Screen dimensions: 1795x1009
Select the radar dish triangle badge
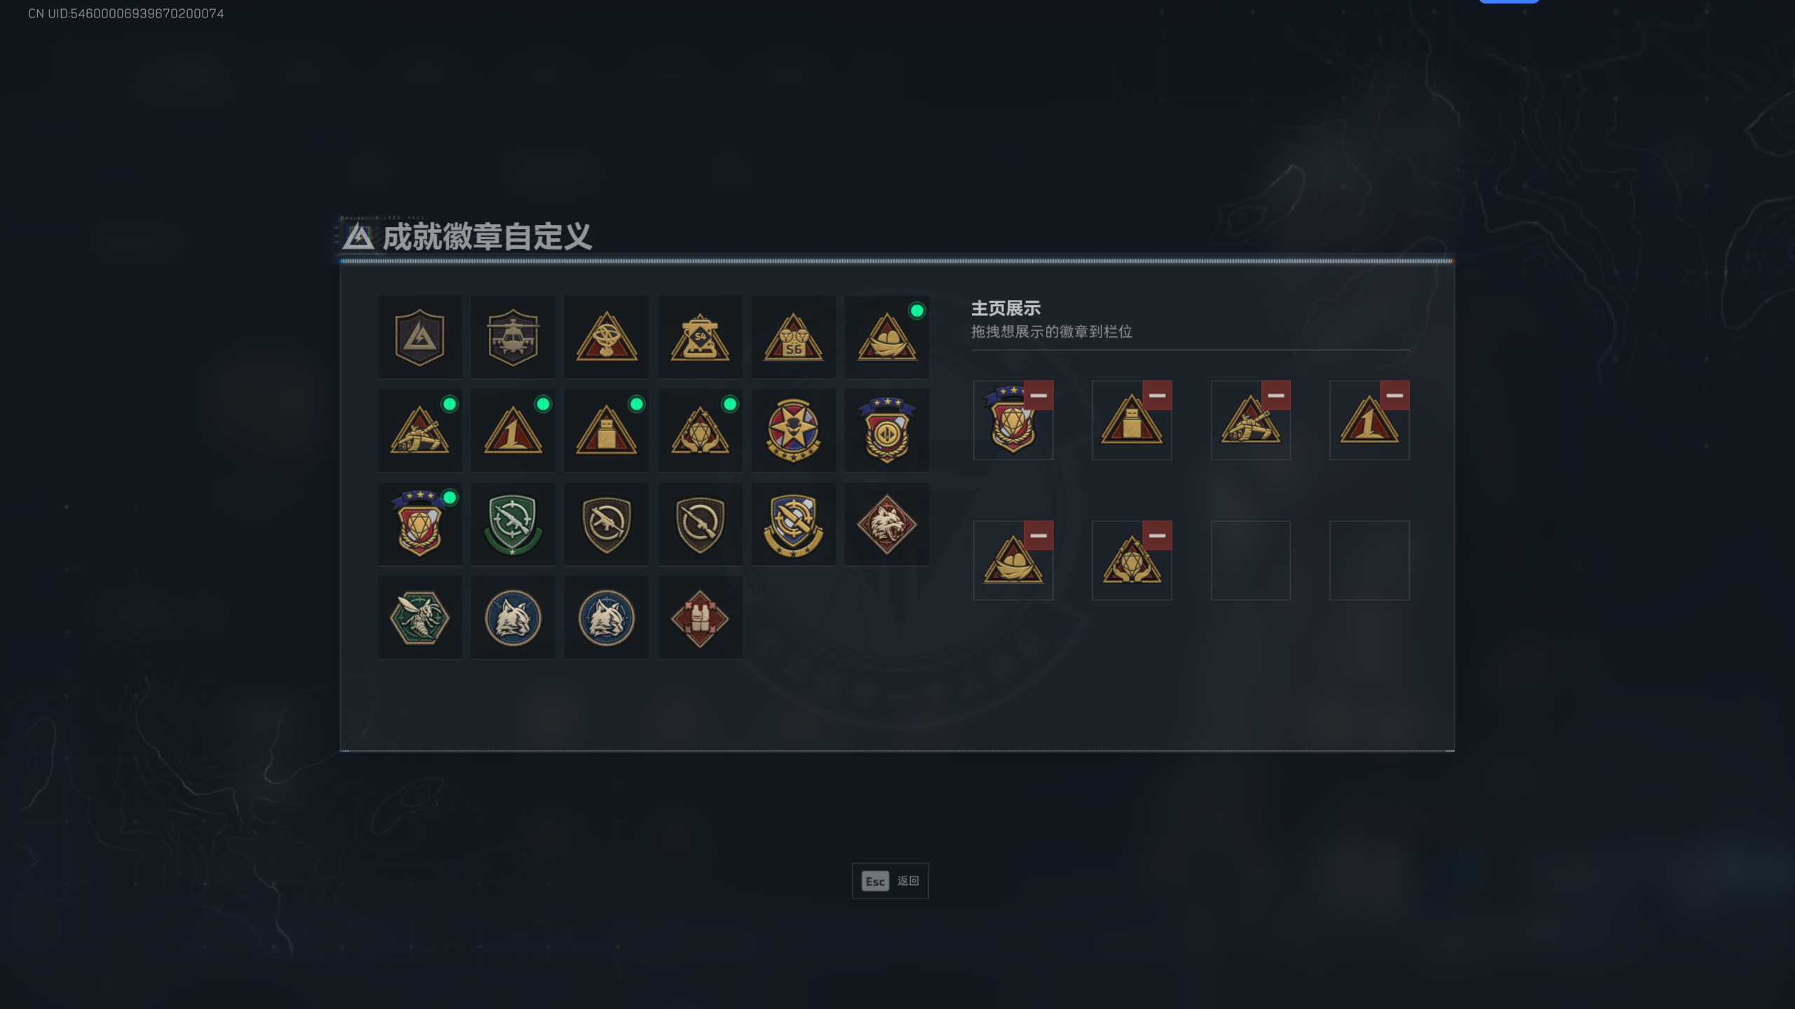(607, 337)
